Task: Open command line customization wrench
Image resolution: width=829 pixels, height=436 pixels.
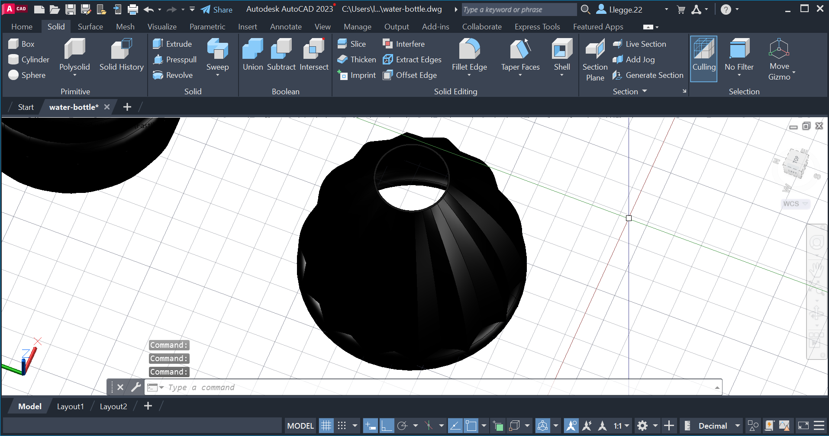Action: 136,387
